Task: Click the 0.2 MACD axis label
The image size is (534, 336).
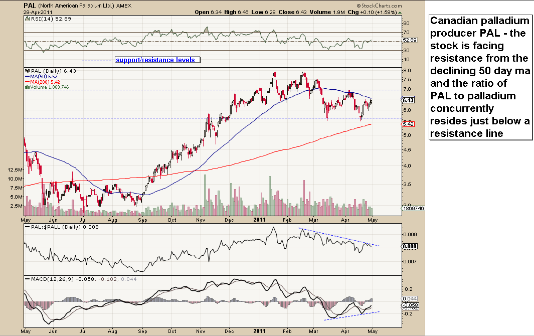Action: 408,289
